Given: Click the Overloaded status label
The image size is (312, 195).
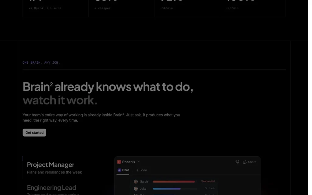Looking at the screenshot, I should [x=208, y=181].
